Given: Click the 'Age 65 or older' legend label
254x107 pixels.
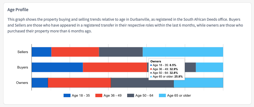Looking at the screenshot, I should (x=179, y=96).
